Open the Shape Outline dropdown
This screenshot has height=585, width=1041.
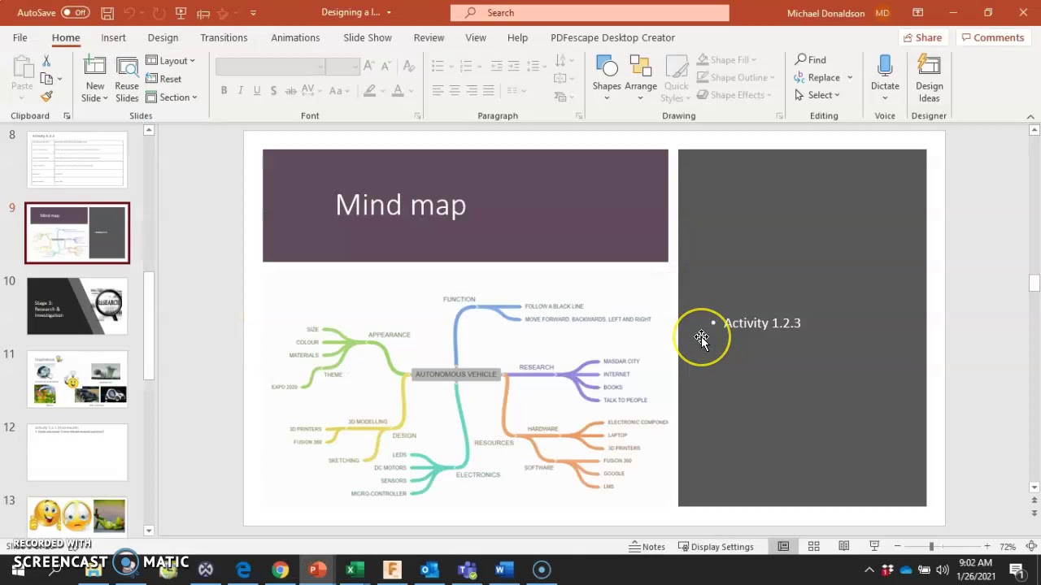tap(735, 78)
